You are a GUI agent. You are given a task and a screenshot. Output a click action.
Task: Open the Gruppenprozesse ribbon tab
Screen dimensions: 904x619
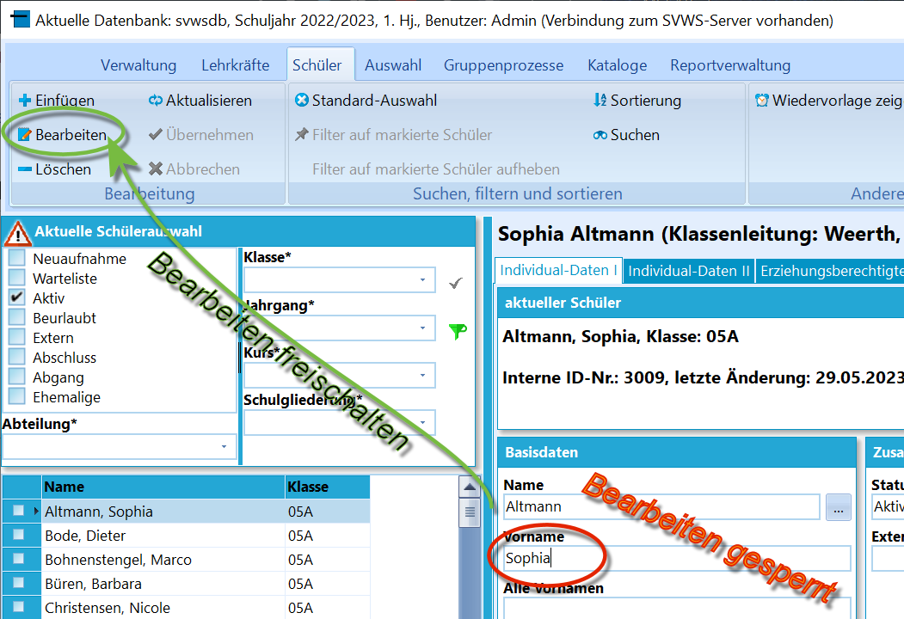[503, 65]
